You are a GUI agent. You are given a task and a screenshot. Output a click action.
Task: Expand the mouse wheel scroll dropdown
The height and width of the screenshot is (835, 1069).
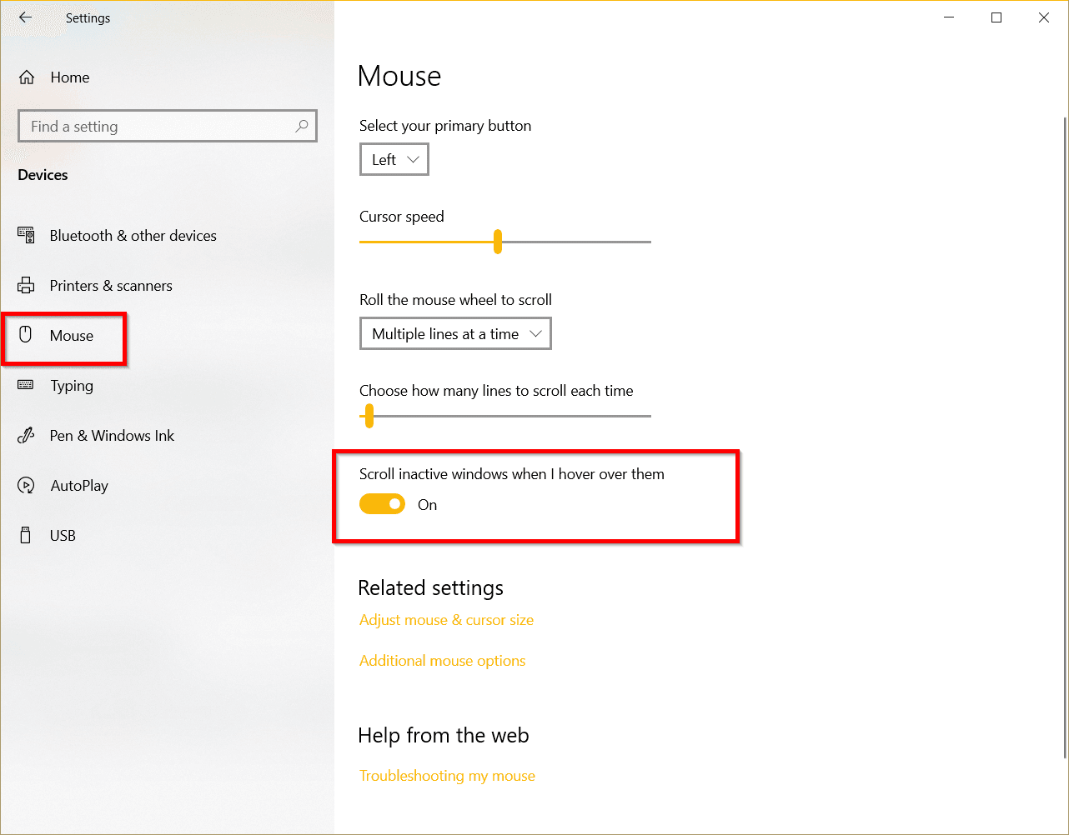(455, 333)
